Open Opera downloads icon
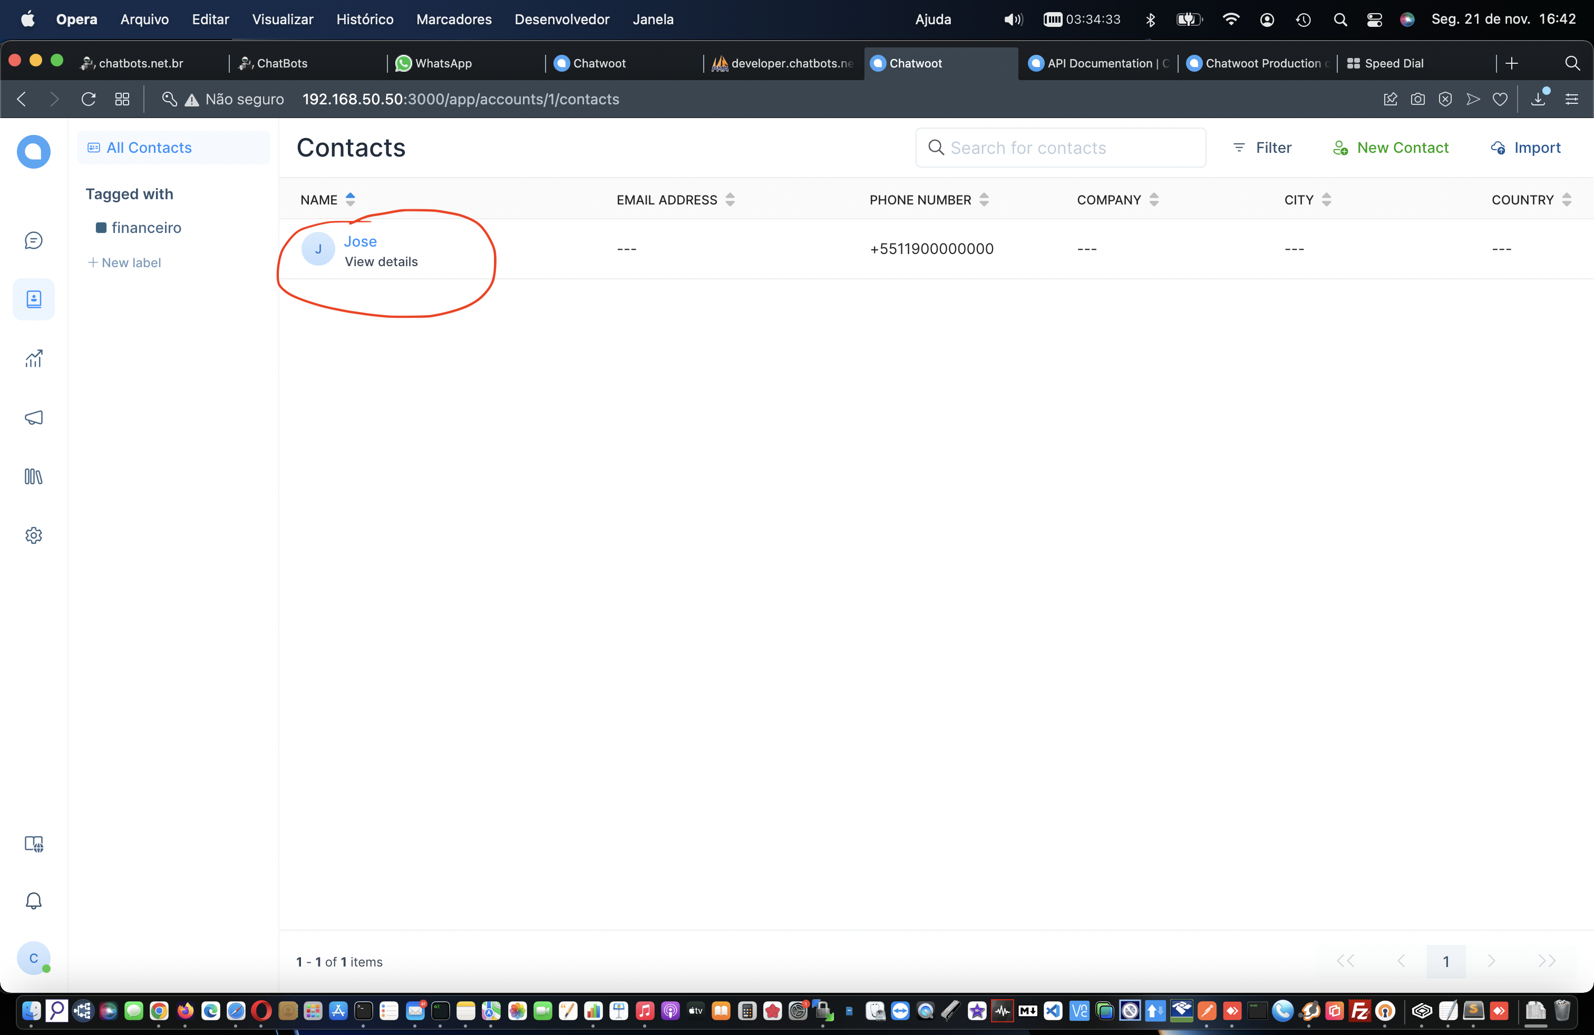This screenshot has height=1035, width=1594. point(1539,99)
